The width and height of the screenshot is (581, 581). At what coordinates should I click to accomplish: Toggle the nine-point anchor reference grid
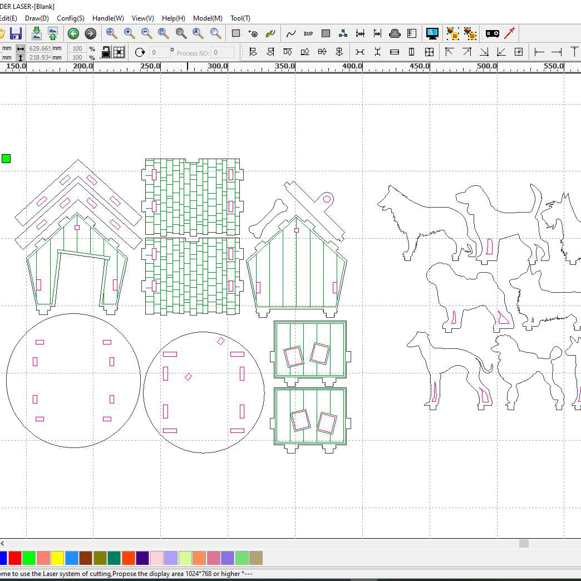coord(119,52)
